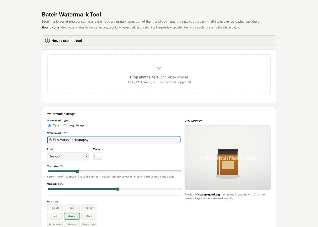Click the Watermark text input field
Viewport: 318px width, 227px height.
(114, 140)
